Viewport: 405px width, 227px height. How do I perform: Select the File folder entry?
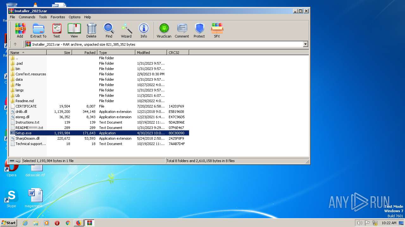(x=99, y=85)
